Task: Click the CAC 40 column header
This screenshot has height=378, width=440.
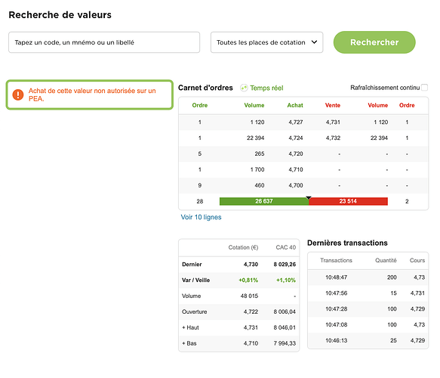Action: (286, 247)
